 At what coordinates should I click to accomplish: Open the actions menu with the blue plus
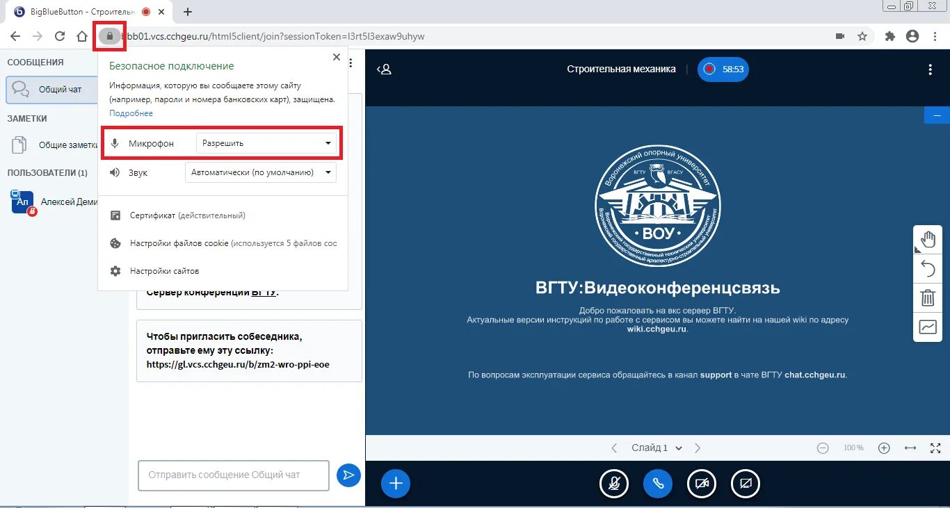click(x=395, y=483)
